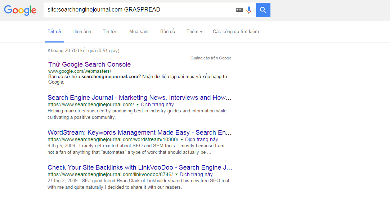
Task: Open Search Engine Journal - Marketing News result
Action: click(x=139, y=98)
